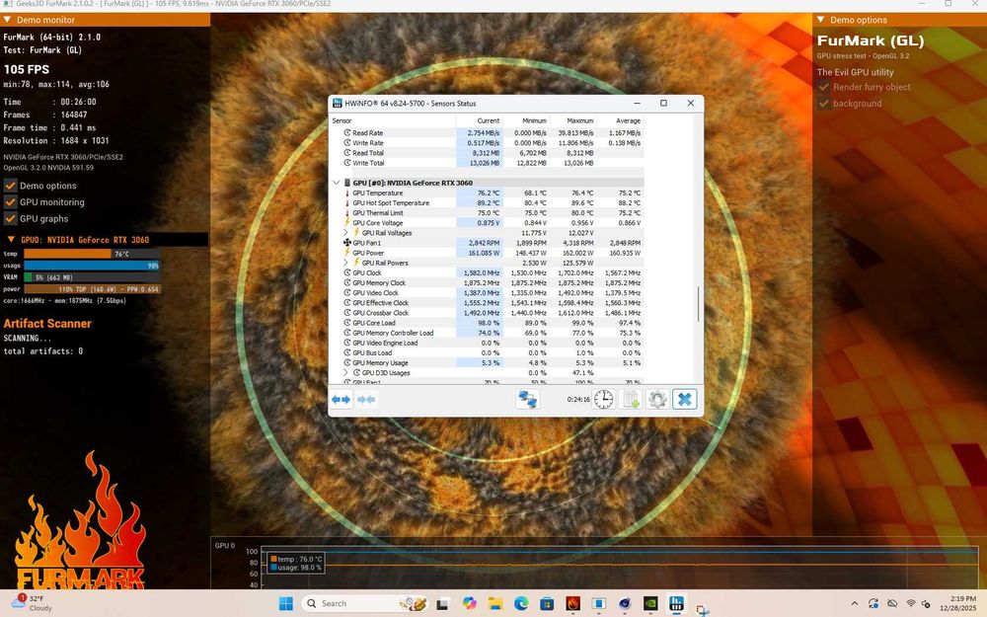Open HWiNFO sensor settings with the gear icon
The image size is (987, 617).
pos(657,399)
